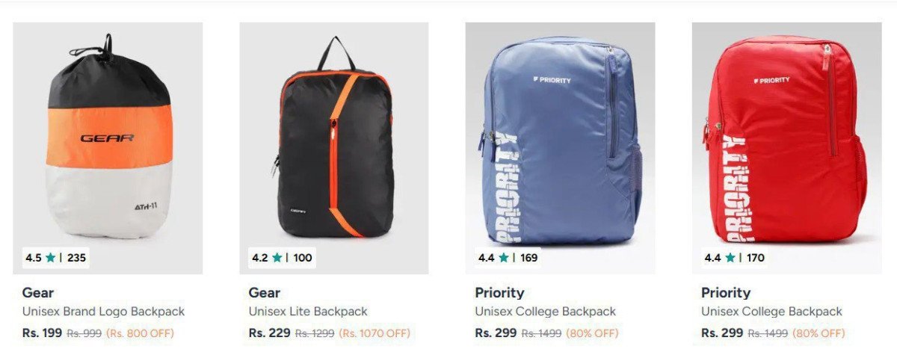
Task: Click the star icon beside 169 reviews
Action: tap(503, 258)
